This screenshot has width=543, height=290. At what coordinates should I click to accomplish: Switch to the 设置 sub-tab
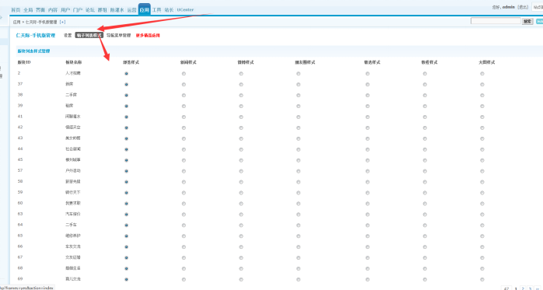click(x=68, y=35)
